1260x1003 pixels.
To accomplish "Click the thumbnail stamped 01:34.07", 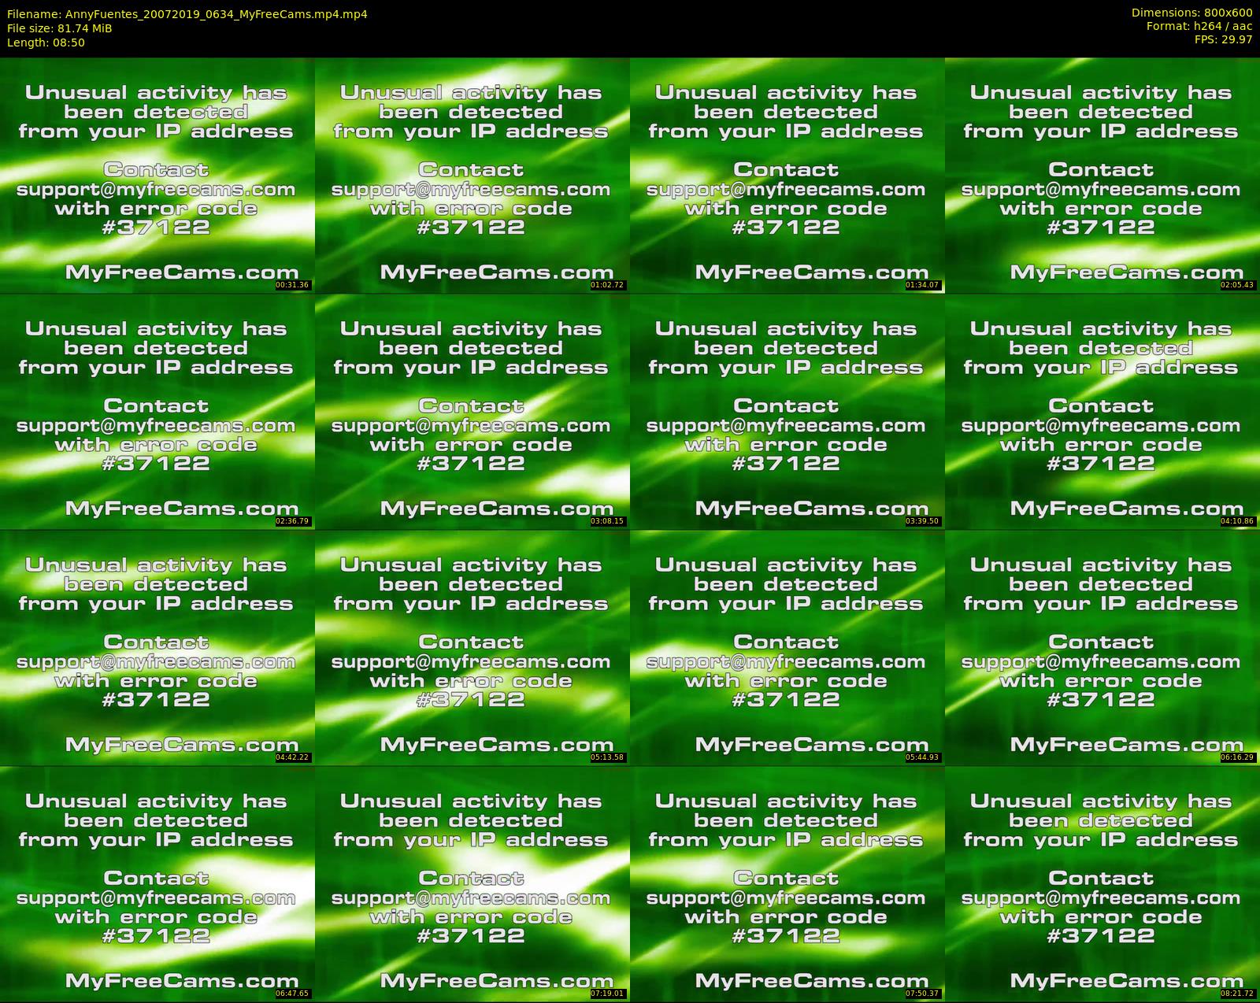I will point(787,175).
